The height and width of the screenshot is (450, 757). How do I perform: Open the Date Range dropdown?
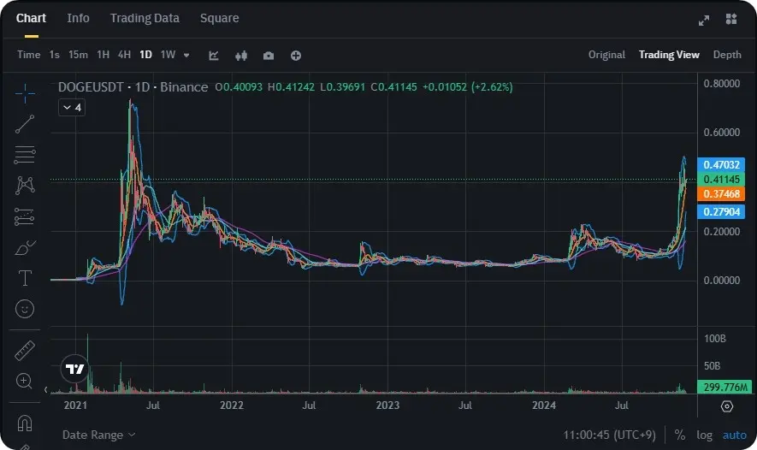[99, 435]
